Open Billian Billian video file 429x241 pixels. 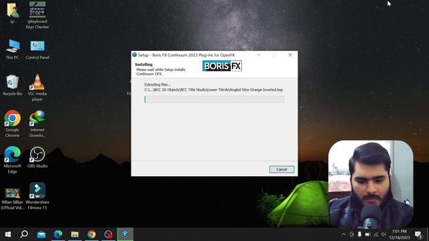(12, 199)
